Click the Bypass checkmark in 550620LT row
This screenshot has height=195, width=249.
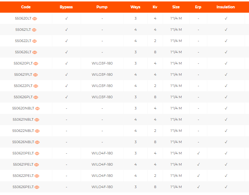(x=66, y=18)
